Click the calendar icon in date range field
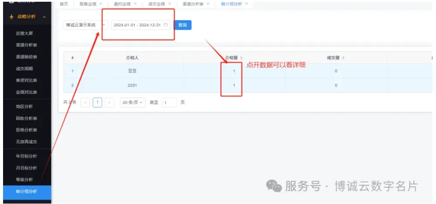 (x=166, y=25)
